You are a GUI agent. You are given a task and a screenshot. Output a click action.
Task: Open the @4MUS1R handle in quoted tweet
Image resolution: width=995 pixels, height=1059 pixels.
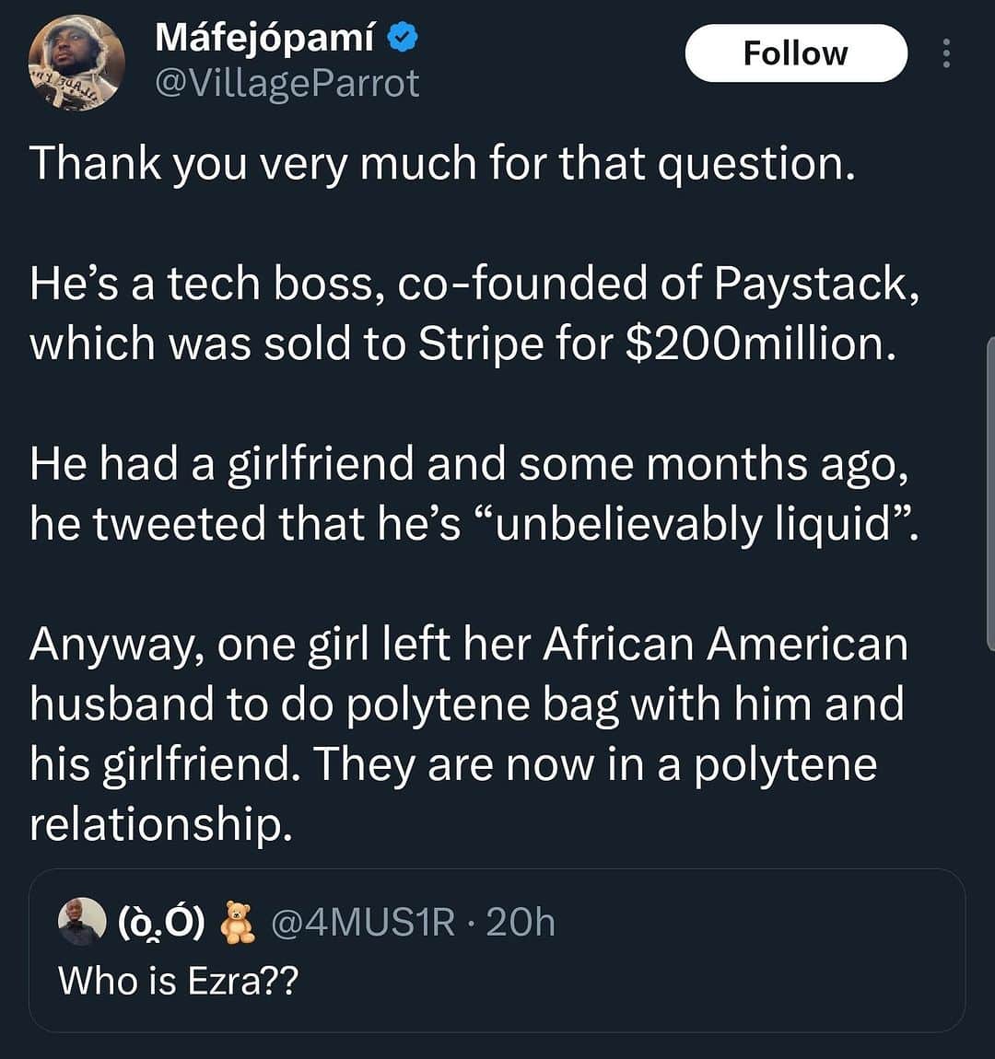(363, 922)
